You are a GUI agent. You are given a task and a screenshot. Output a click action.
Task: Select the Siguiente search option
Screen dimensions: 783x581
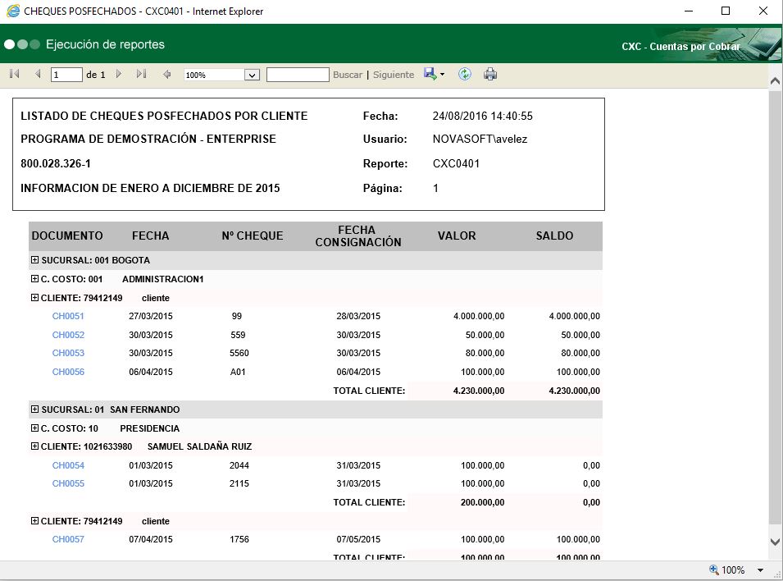point(394,74)
